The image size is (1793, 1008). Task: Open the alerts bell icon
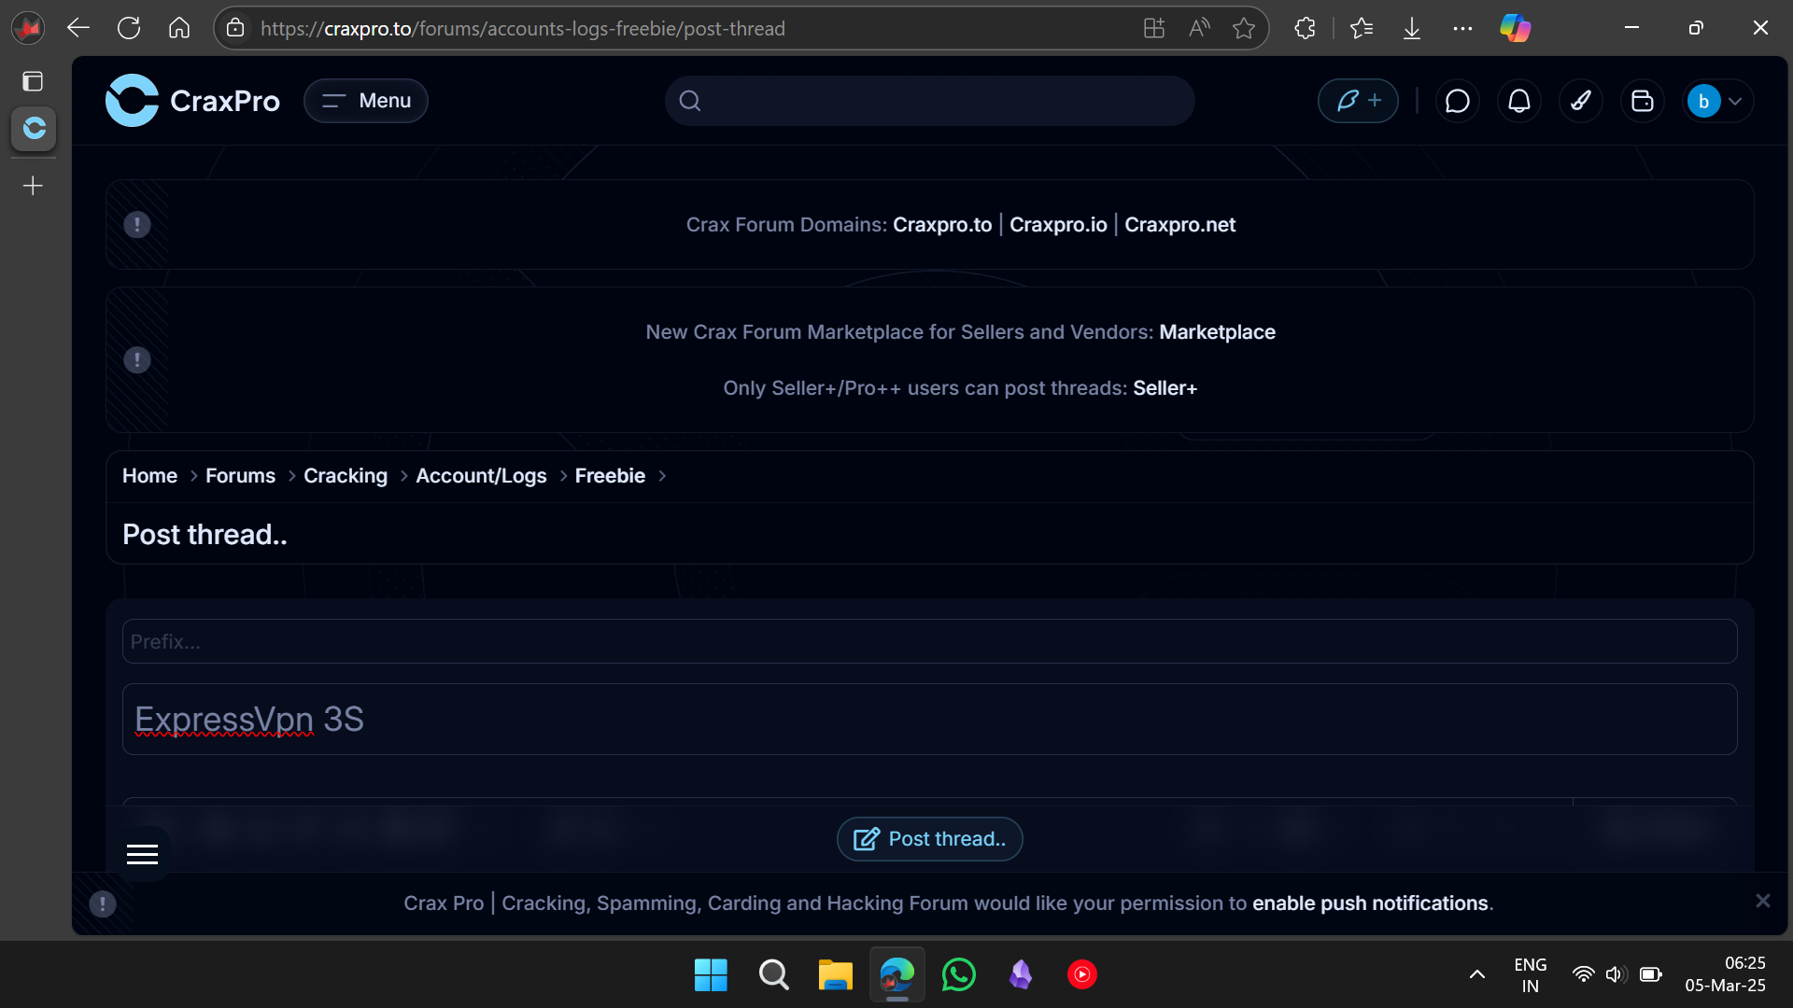1519,101
